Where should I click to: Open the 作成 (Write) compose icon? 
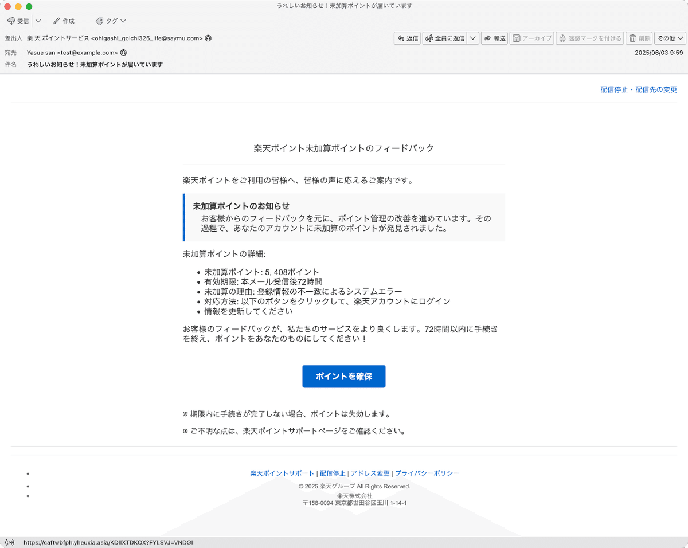pyautogui.click(x=62, y=21)
